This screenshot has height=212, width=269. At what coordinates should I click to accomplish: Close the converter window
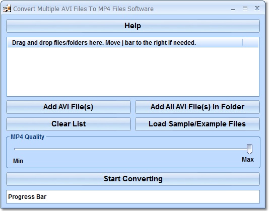257,8
